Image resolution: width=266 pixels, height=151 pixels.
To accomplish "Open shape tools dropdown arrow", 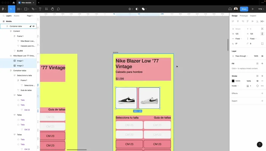I will 28,9.
